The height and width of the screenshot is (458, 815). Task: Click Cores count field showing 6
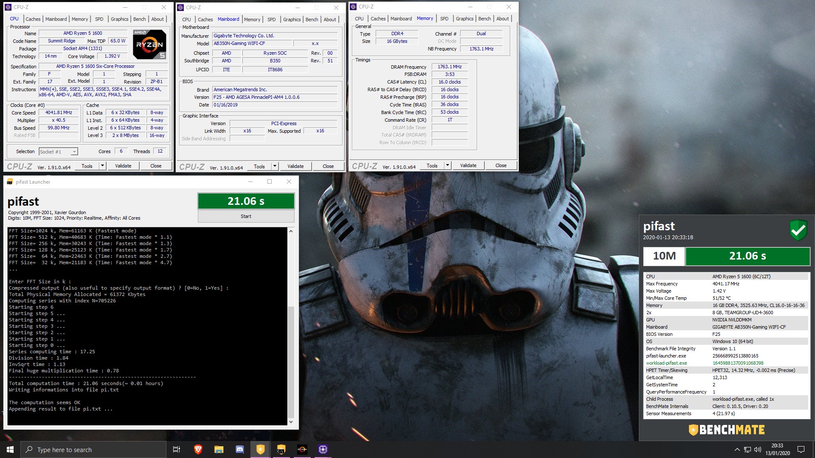(x=121, y=151)
